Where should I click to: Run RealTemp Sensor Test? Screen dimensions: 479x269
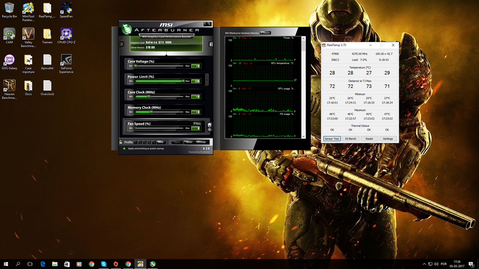point(332,139)
